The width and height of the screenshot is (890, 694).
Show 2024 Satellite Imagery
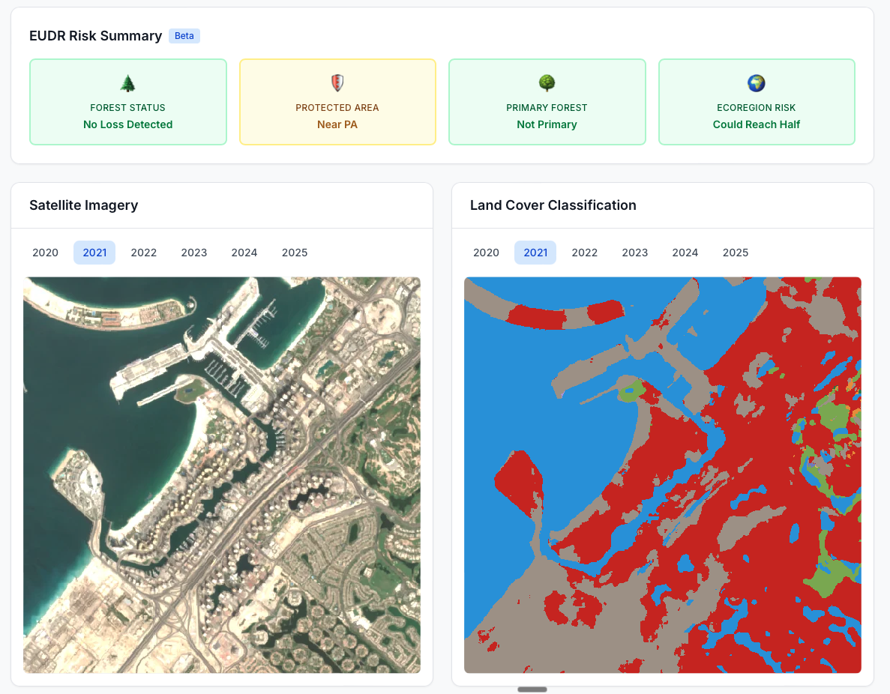tap(244, 253)
